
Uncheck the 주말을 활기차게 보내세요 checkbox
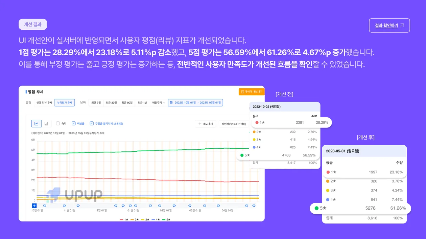point(92,123)
